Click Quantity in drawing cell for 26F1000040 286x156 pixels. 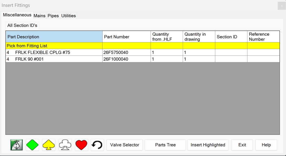199,59
